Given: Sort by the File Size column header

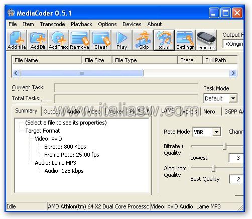Looking at the screenshot, I should pyautogui.click(x=97, y=60).
